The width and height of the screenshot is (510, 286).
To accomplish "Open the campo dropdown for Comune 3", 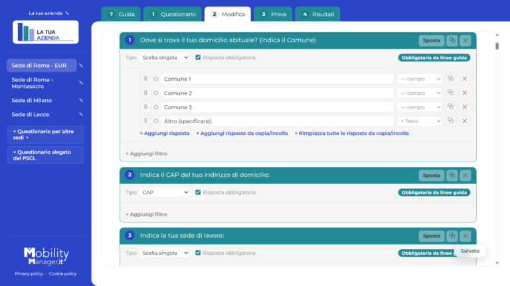I will pyautogui.click(x=420, y=107).
